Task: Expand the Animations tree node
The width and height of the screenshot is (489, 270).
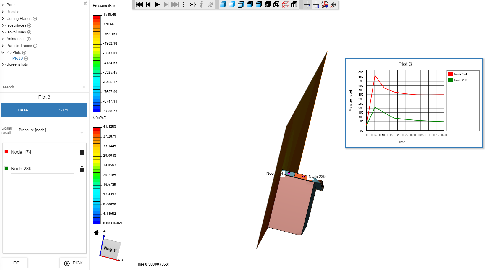Action: 3,39
